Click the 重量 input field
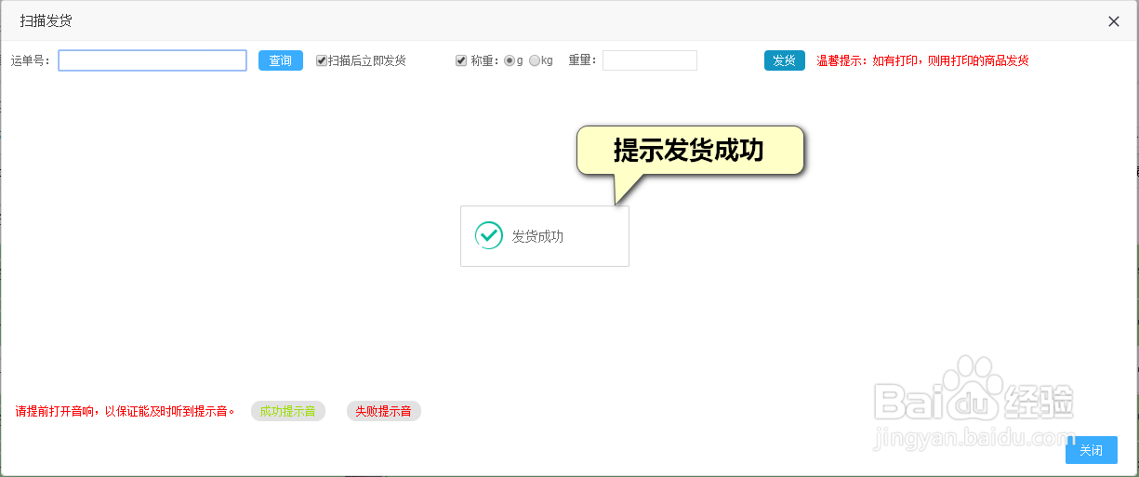Image resolution: width=1139 pixels, height=477 pixels. coord(650,60)
